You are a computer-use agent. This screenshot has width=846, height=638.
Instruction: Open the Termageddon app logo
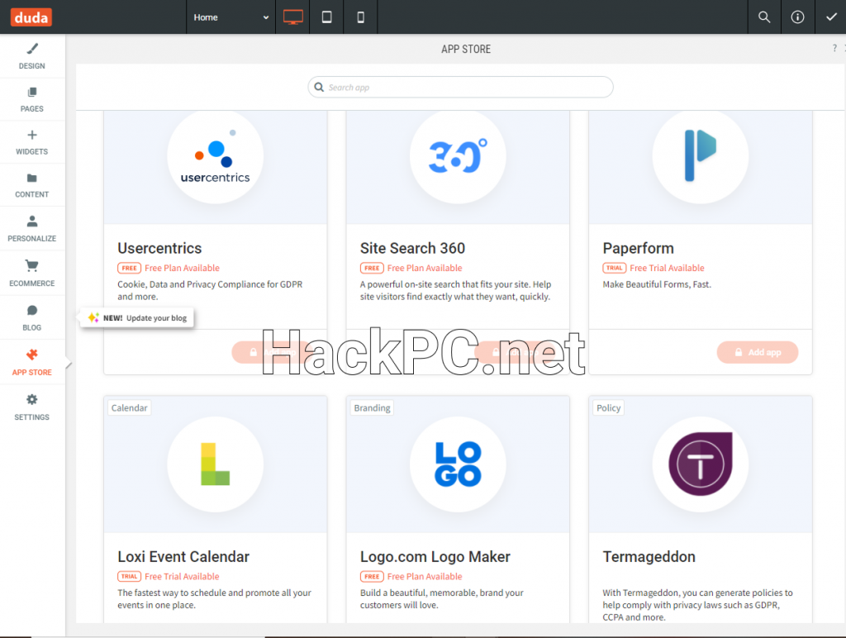701,464
